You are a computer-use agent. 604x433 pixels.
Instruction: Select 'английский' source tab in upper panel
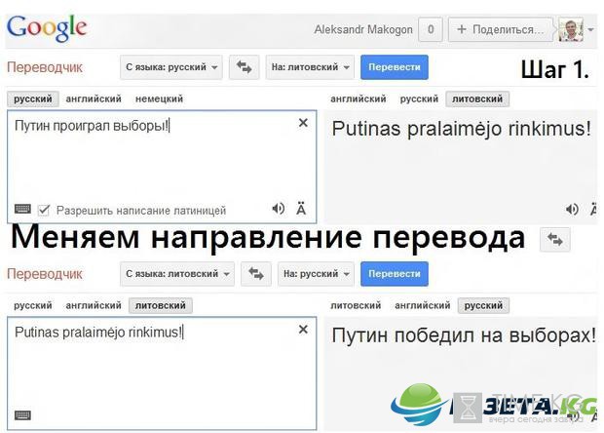(94, 98)
